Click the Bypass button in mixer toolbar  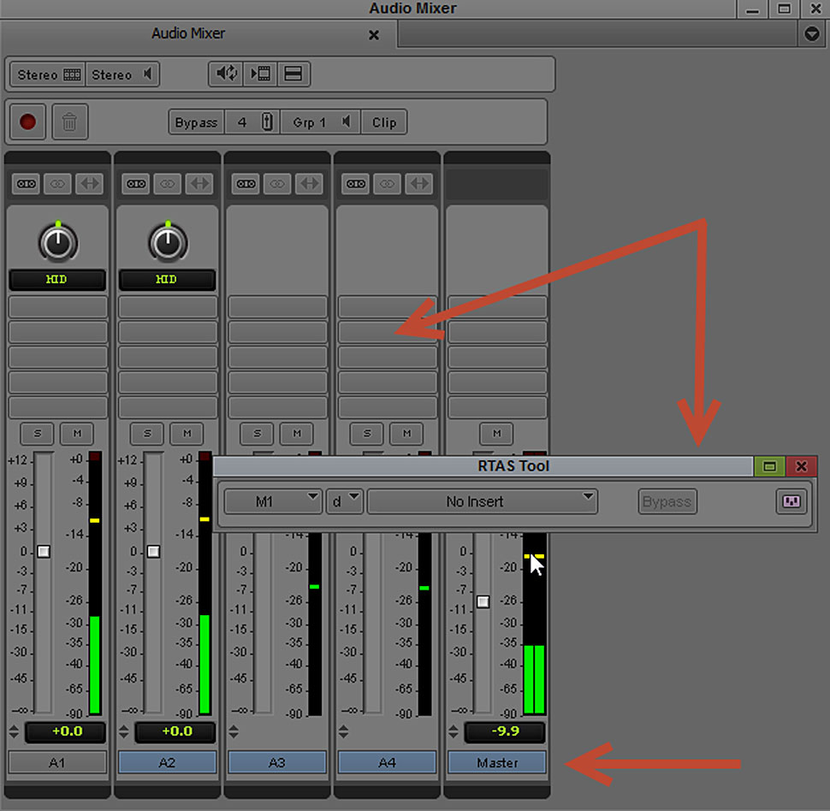pyautogui.click(x=196, y=122)
